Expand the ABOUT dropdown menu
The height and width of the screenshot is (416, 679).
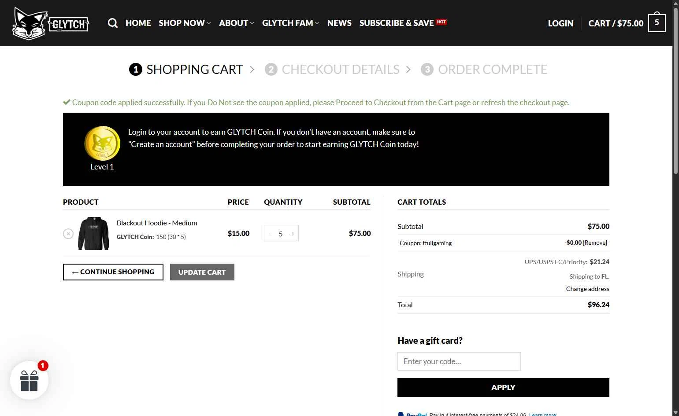pyautogui.click(x=236, y=23)
